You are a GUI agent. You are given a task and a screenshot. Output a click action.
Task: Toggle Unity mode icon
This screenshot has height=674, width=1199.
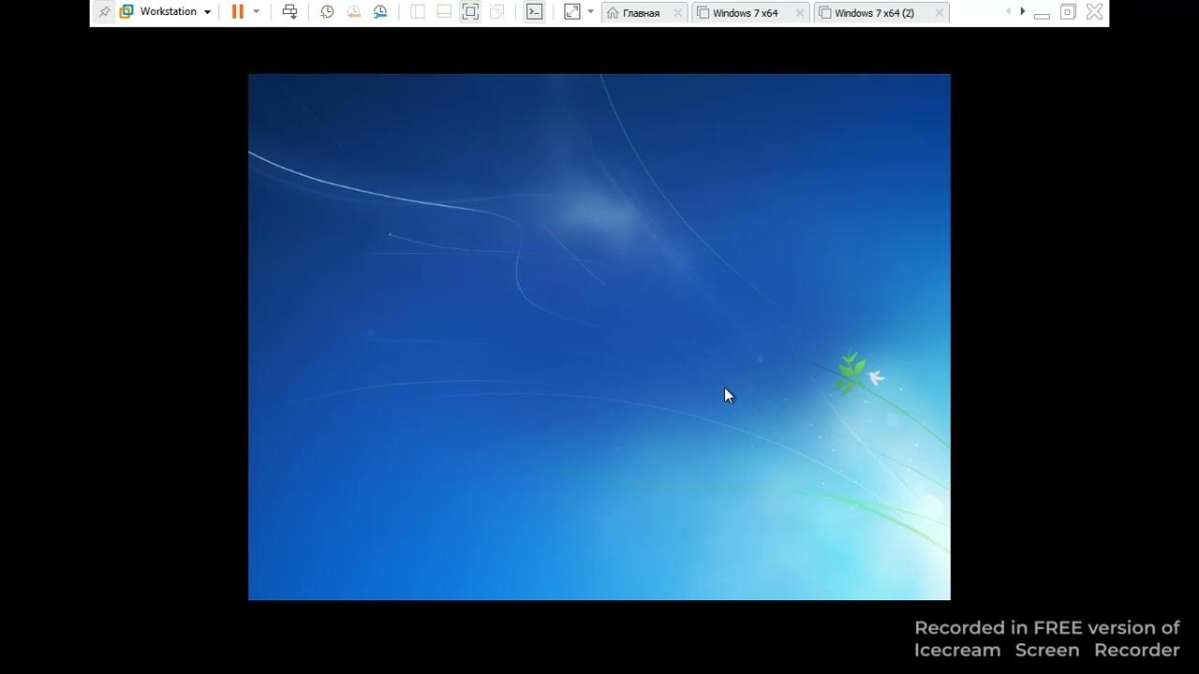coord(496,12)
